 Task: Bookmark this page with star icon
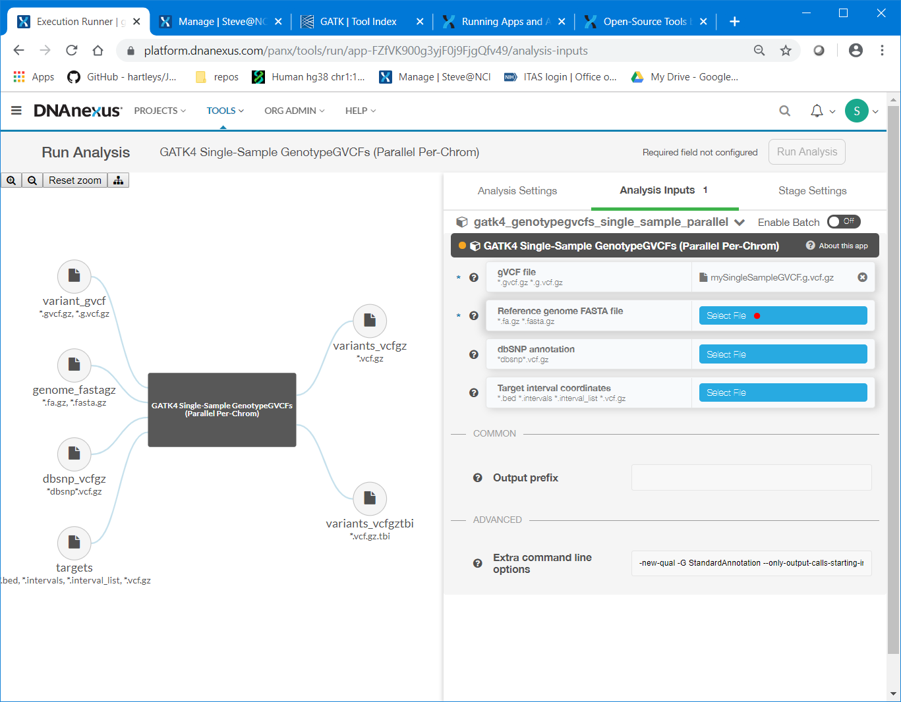786,51
